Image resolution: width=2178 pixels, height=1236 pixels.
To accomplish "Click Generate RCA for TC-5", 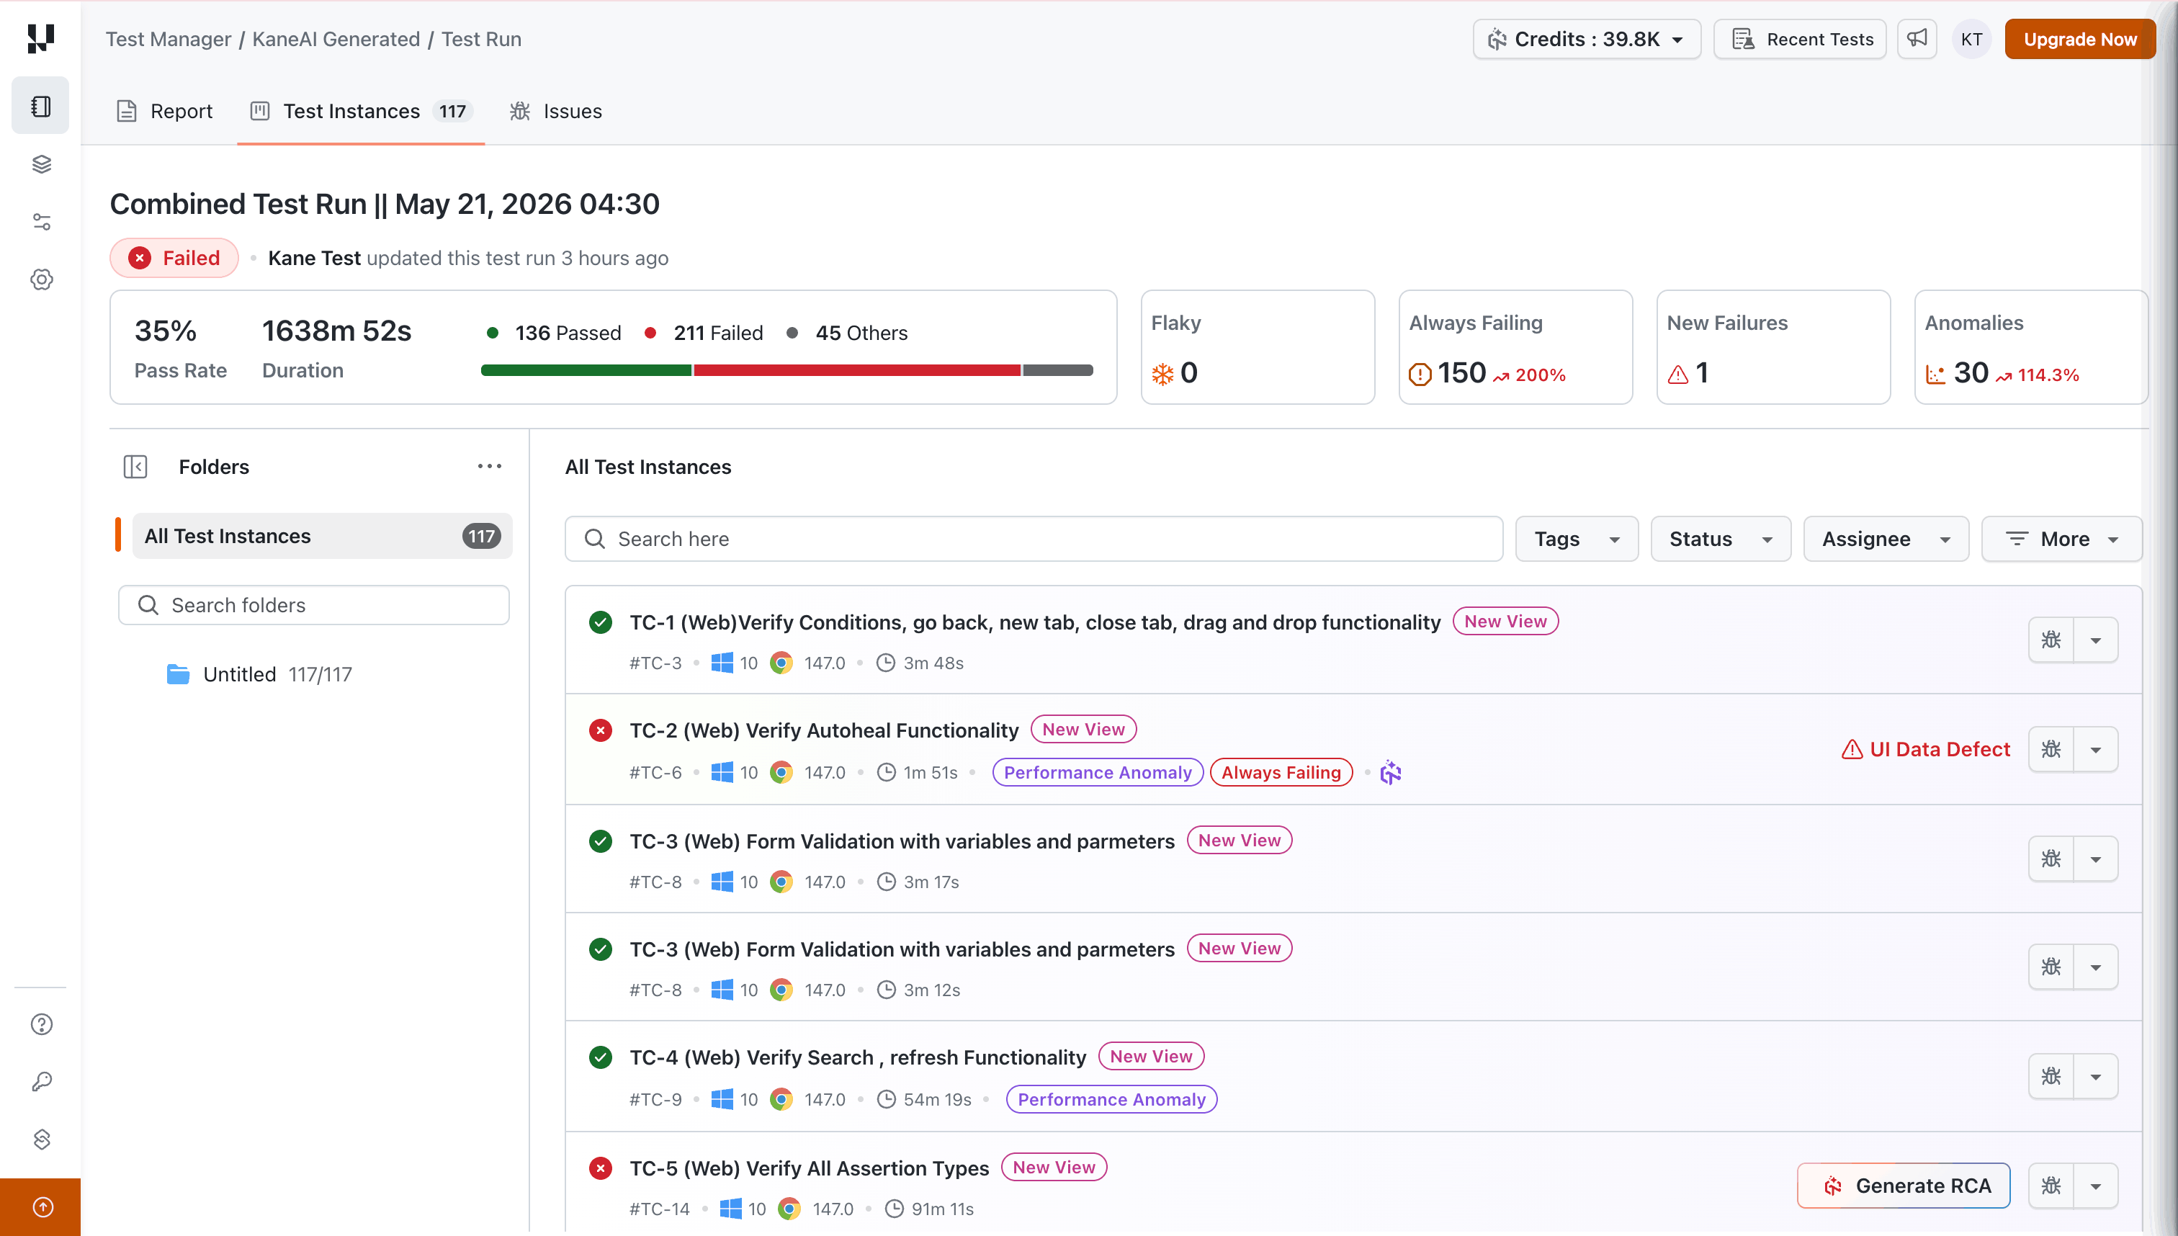I will (x=1903, y=1186).
